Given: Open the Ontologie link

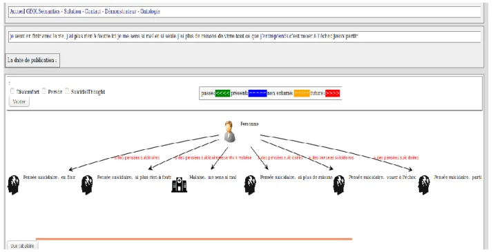Looking at the screenshot, I should coord(150,12).
